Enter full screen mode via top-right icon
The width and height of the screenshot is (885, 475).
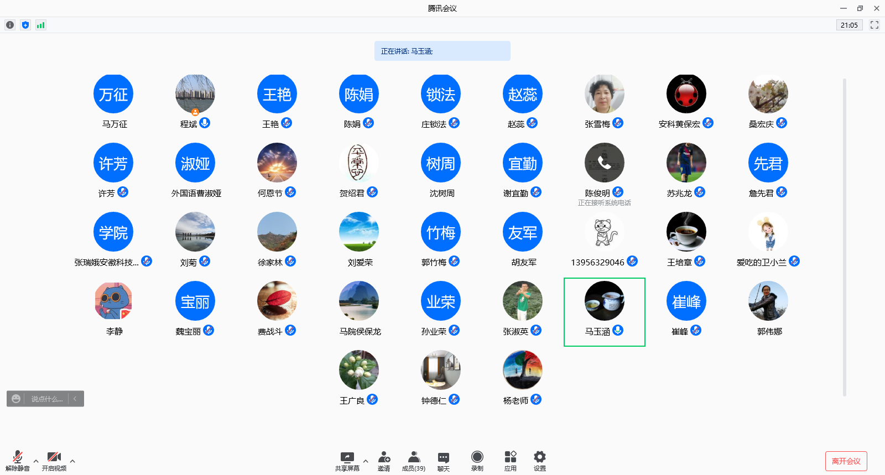[x=874, y=25]
